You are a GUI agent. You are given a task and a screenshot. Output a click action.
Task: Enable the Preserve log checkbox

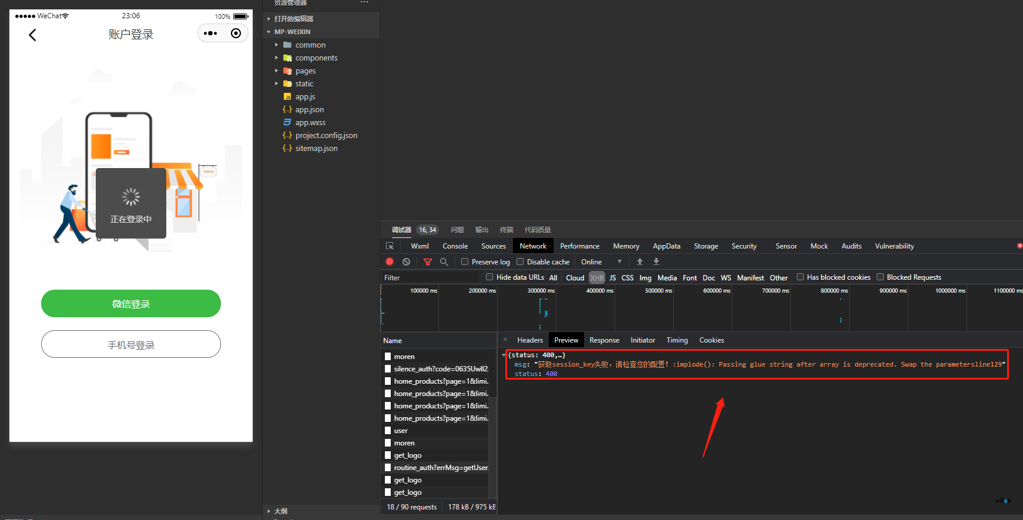[x=465, y=261]
